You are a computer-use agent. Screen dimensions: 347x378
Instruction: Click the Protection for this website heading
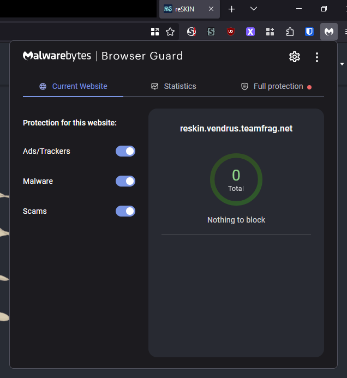tap(70, 123)
